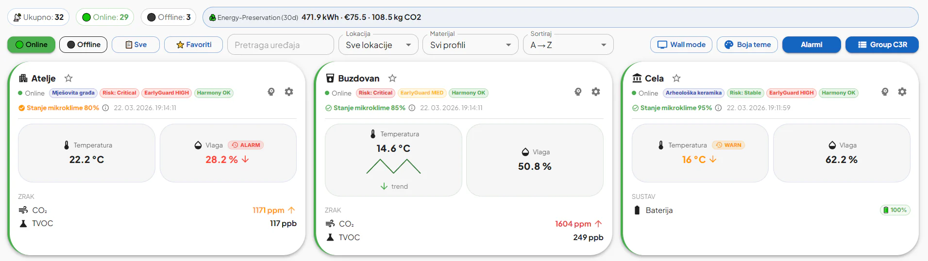Toggle favorite star for Atelje card
Screen dimensions: 928x261
(68, 78)
